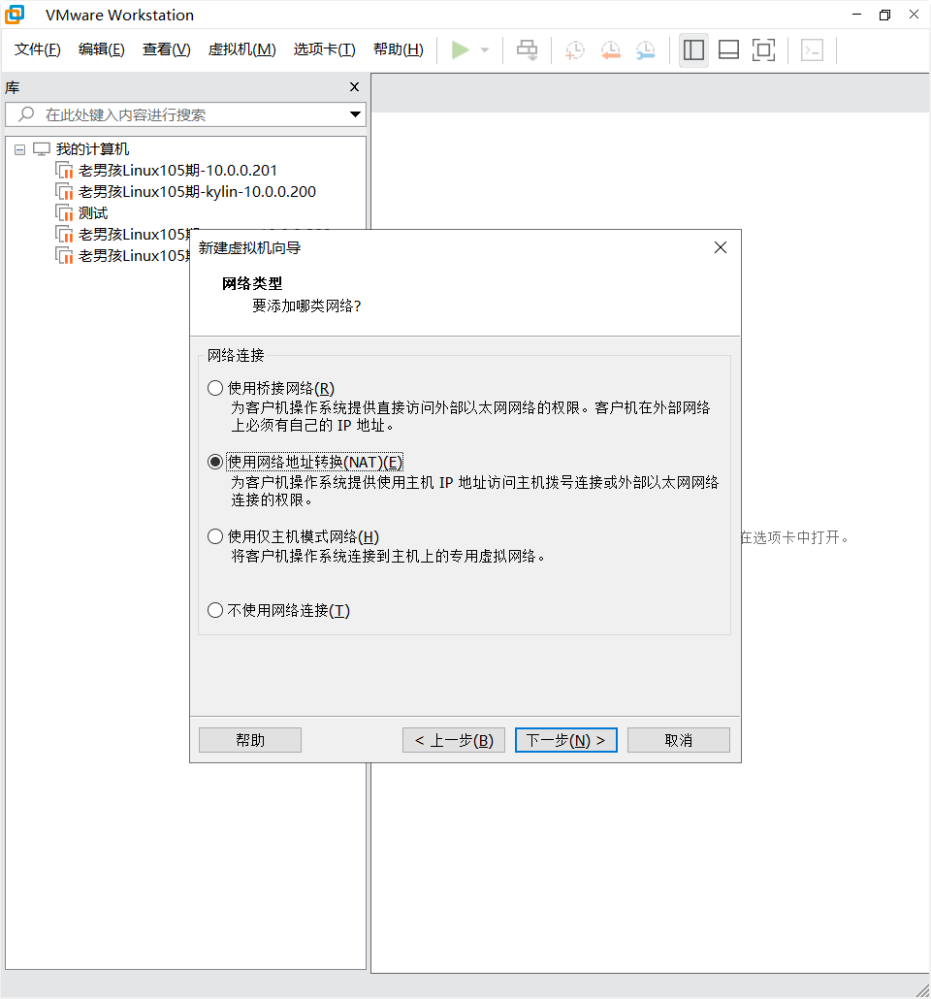
Task: Select 老男孩Linux105期-kylin-10.0.0.200 in the library
Action: (197, 191)
